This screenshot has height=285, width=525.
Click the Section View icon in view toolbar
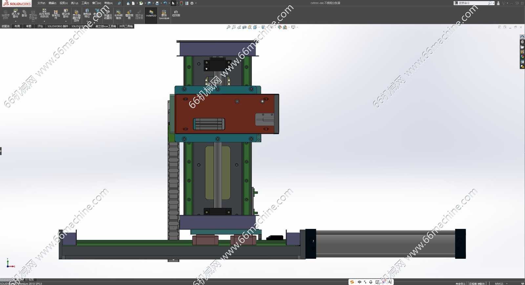[x=244, y=27]
